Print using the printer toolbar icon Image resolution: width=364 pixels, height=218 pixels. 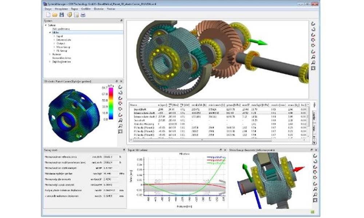[83, 15]
